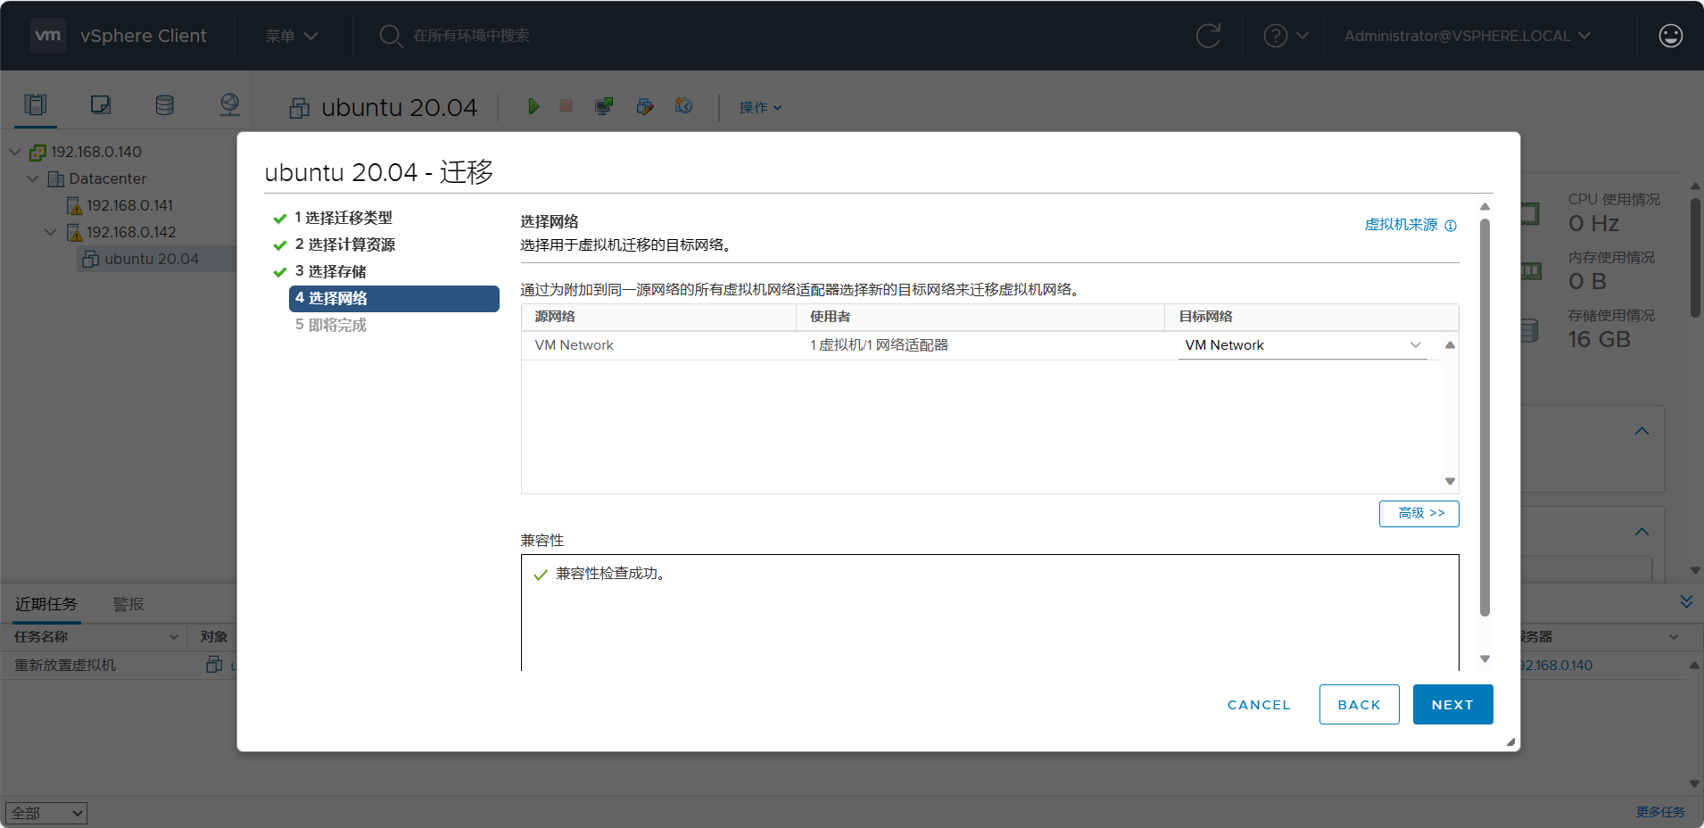Open the smiley feedback icon
This screenshot has width=1704, height=828.
(x=1670, y=36)
